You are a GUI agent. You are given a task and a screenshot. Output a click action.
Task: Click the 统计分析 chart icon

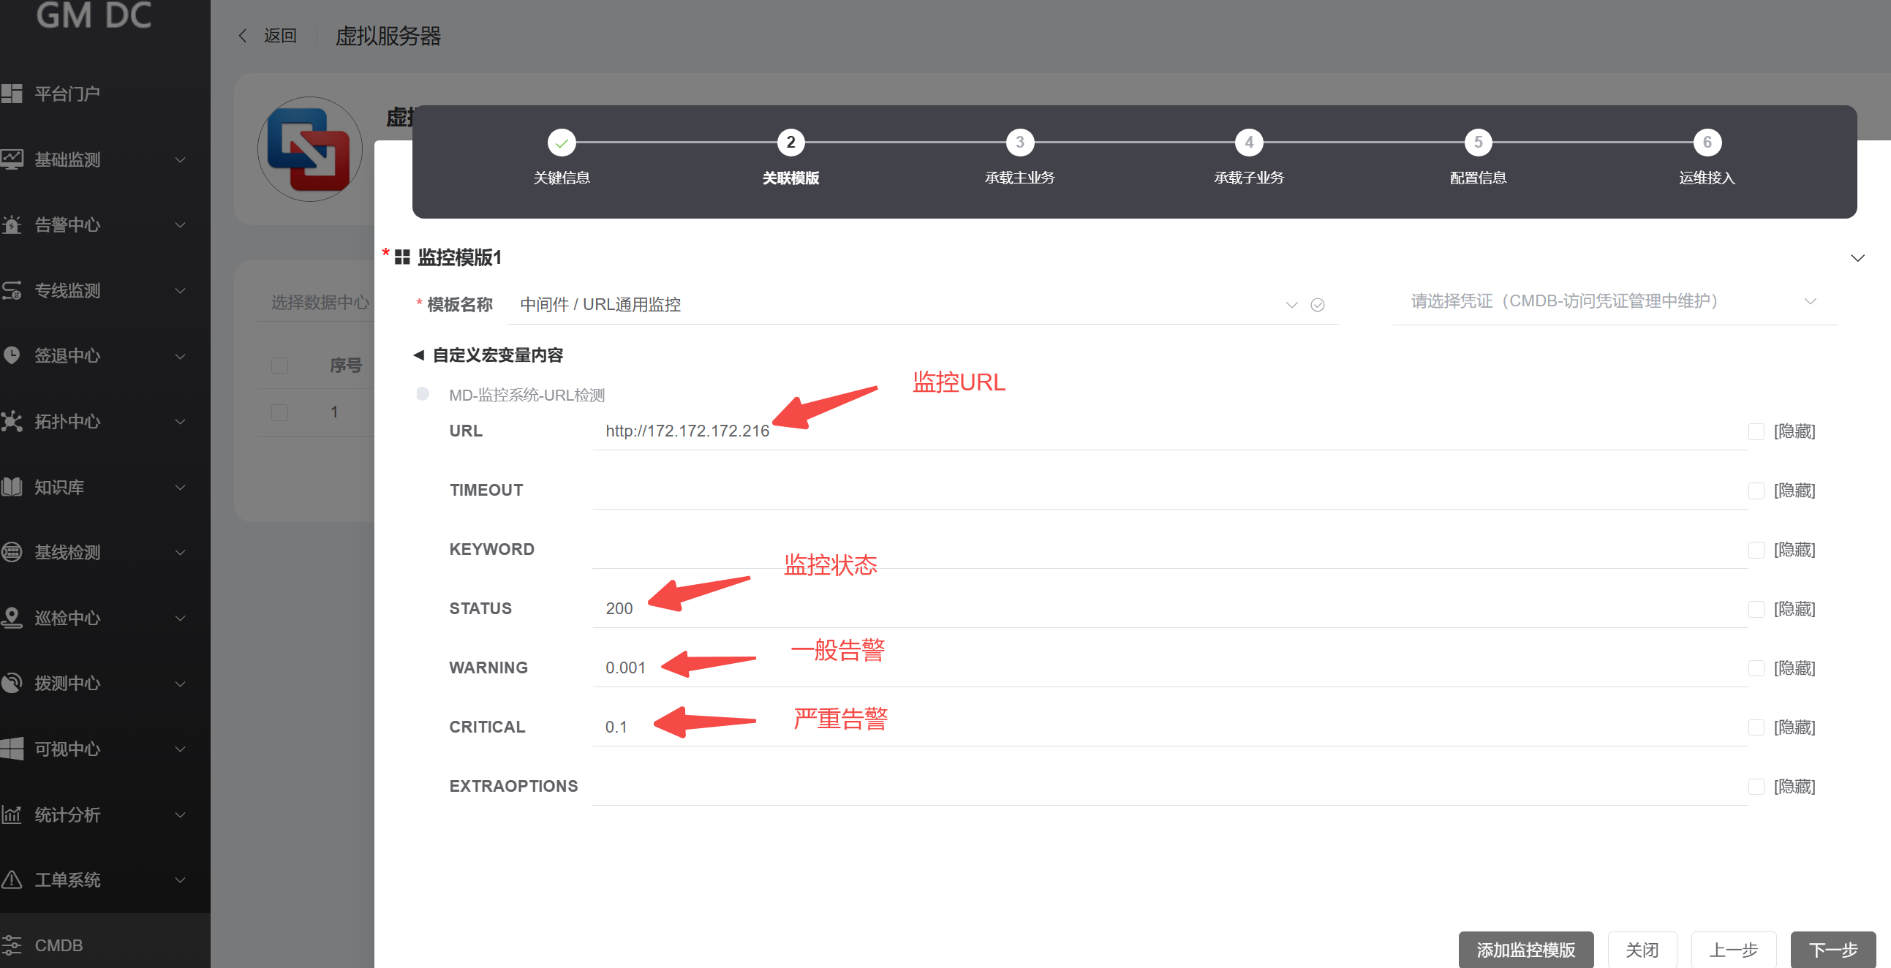click(x=12, y=814)
